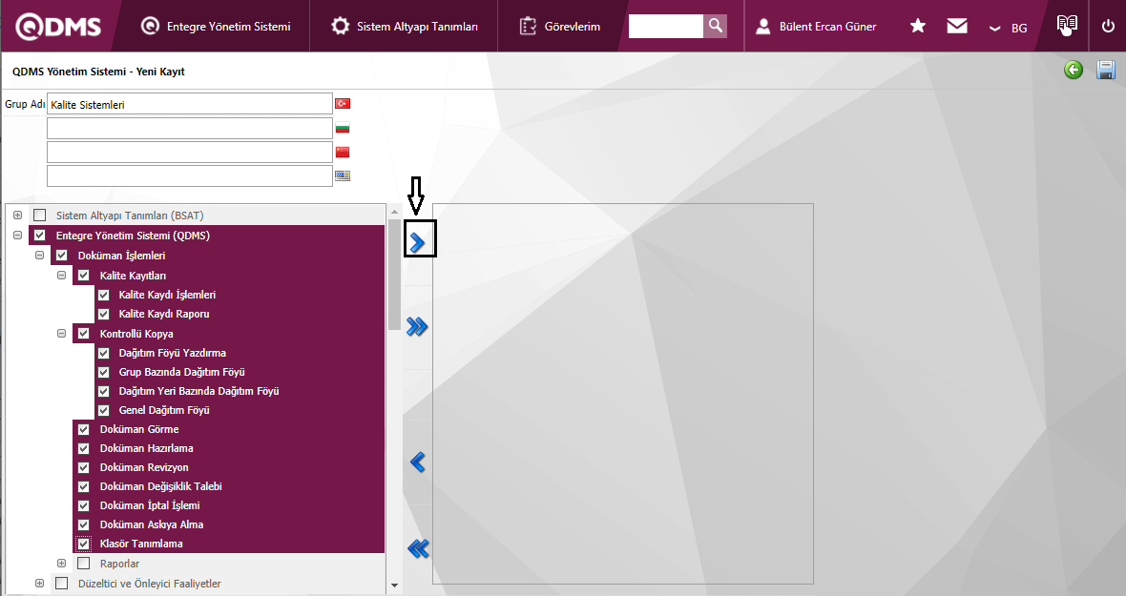Screen dimensions: 1126x596
Task: Focus the top search input field
Action: click(x=666, y=26)
